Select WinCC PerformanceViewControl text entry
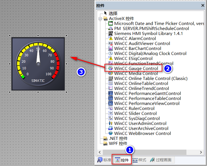Image resolution: width=207 pixels, height=166 pixels. 147,103
